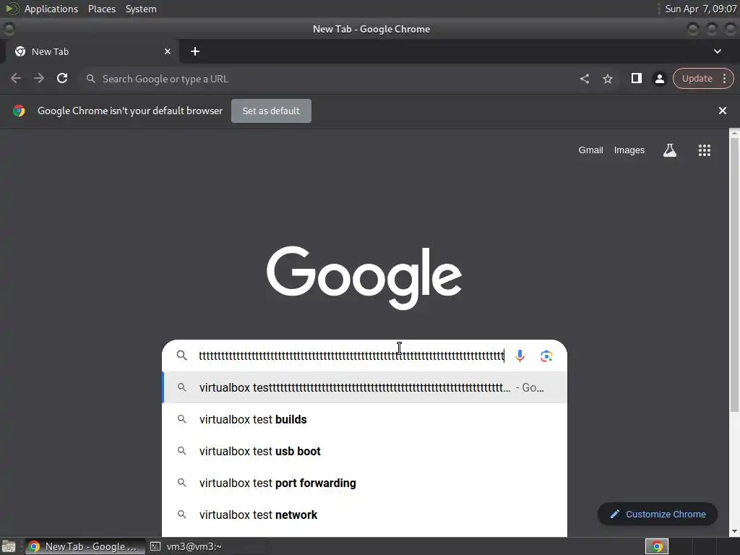Screen dimensions: 740x555
Task: Click the clock Sun Apr 7, 09:07
Action: pyautogui.click(x=700, y=9)
